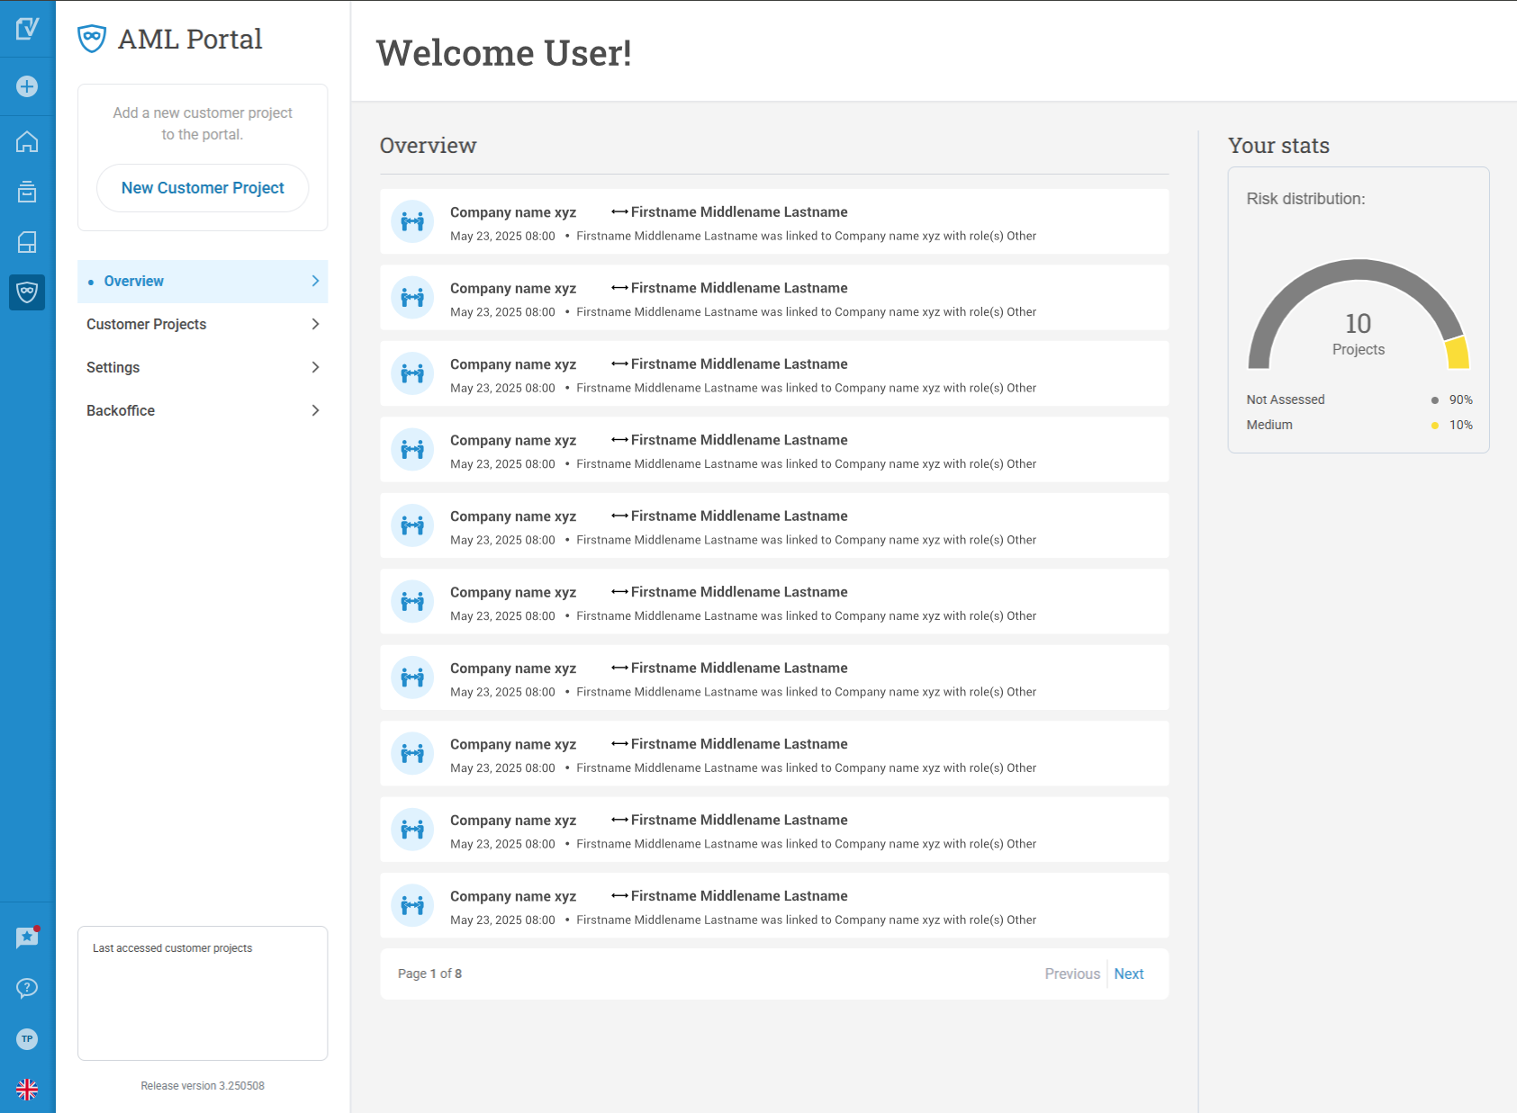The image size is (1517, 1113).
Task: Click the Your stats heading
Action: point(1278,146)
